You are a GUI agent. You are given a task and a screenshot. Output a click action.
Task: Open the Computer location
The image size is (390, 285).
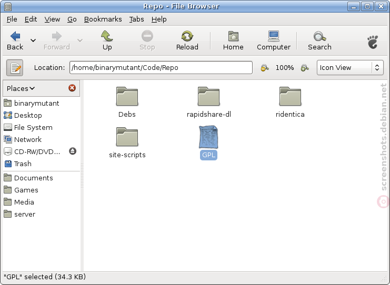tap(274, 40)
